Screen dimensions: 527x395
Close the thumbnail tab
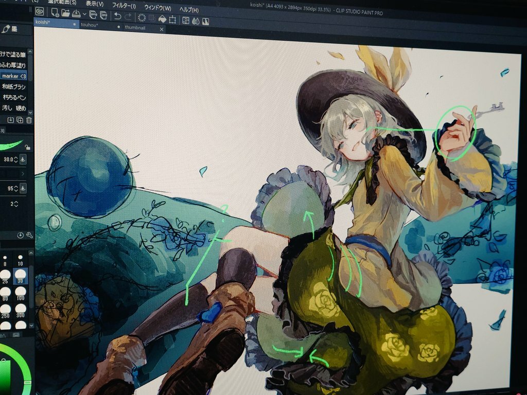[x=161, y=29]
